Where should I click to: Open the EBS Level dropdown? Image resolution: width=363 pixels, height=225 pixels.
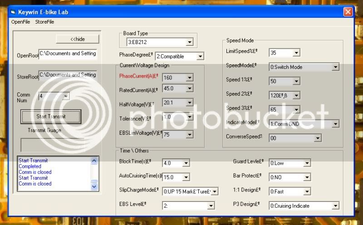click(x=211, y=205)
